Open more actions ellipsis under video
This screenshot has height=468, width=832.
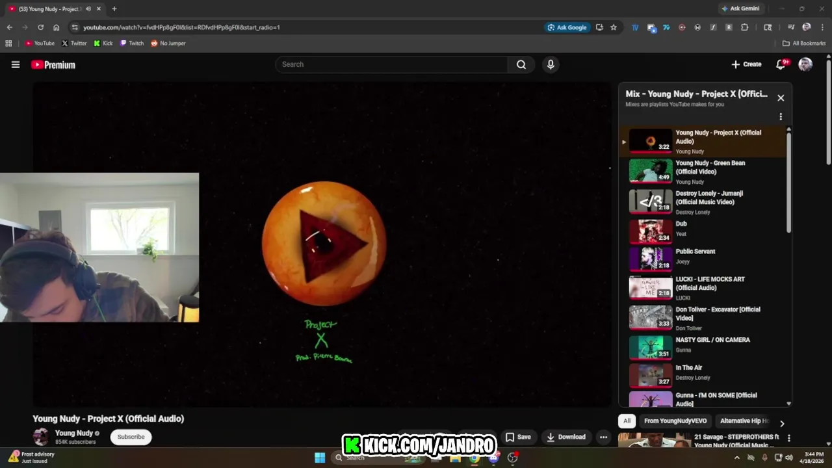point(603,437)
